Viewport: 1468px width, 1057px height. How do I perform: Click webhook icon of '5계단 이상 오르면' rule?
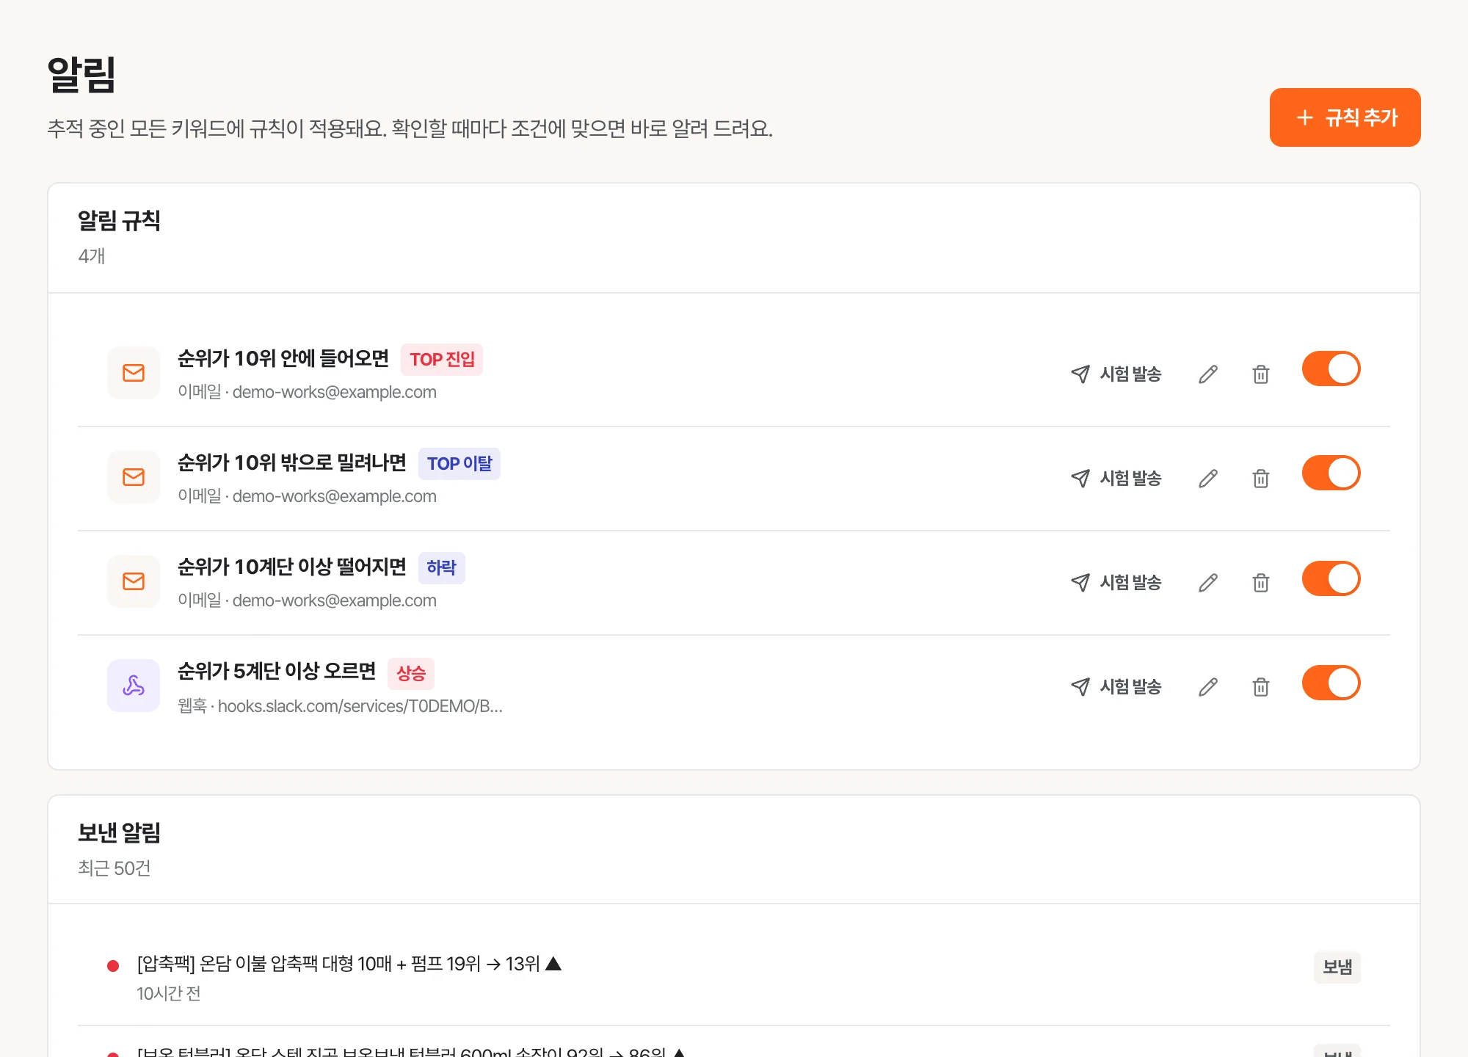click(x=134, y=686)
